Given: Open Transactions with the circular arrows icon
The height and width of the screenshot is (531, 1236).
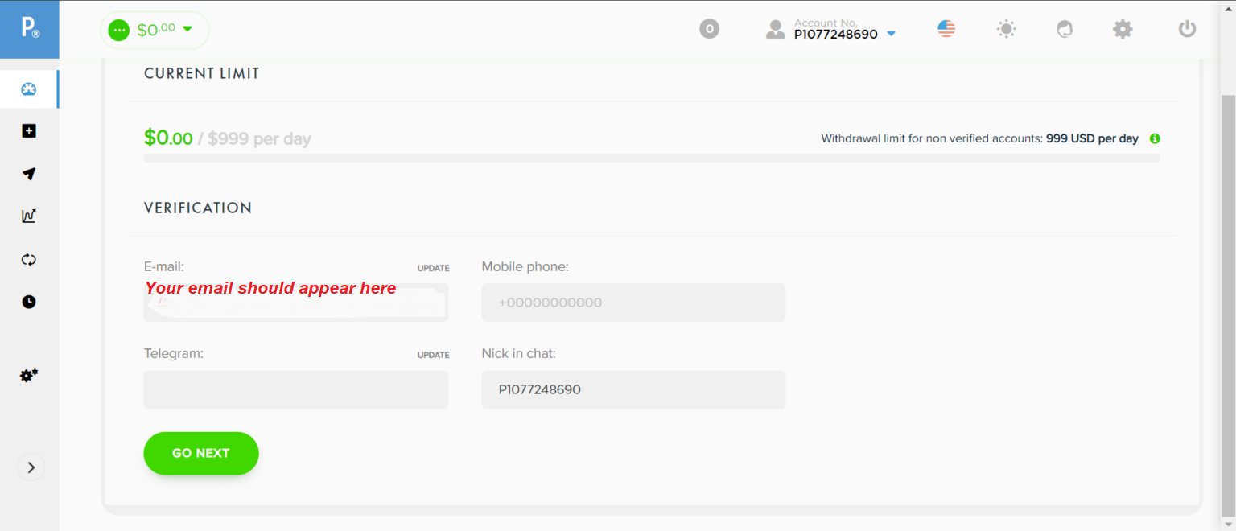Looking at the screenshot, I should click(29, 259).
